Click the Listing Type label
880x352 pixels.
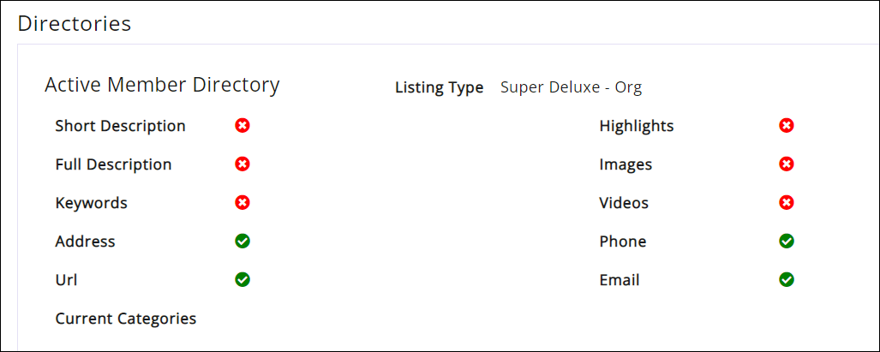[439, 87]
